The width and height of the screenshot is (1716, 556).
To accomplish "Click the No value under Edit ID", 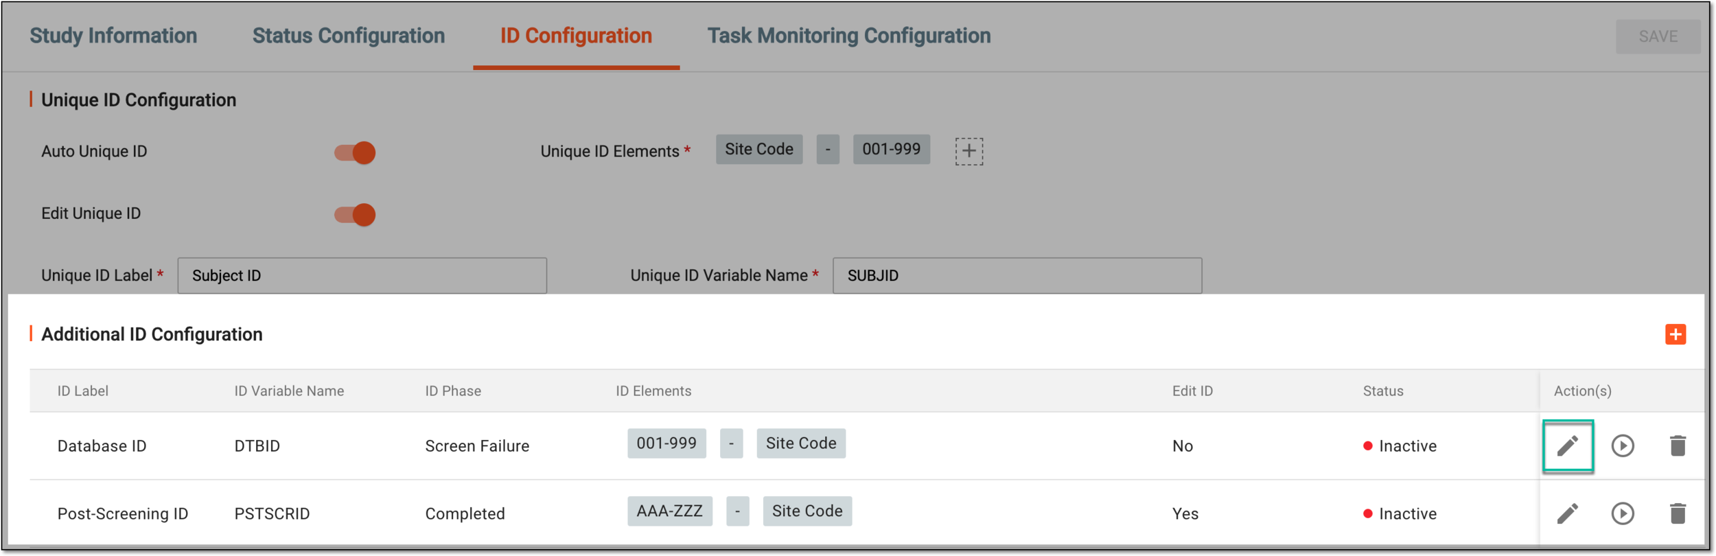I will 1182,446.
